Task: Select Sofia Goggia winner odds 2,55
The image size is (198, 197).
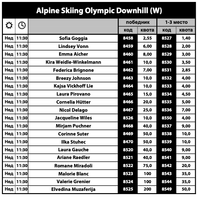Action: pyautogui.click(x=147, y=38)
